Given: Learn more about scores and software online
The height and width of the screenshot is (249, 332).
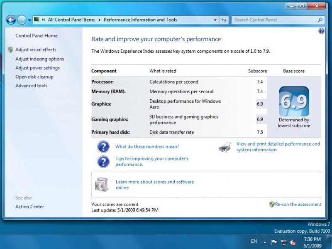Looking at the screenshot, I should click(x=155, y=185).
